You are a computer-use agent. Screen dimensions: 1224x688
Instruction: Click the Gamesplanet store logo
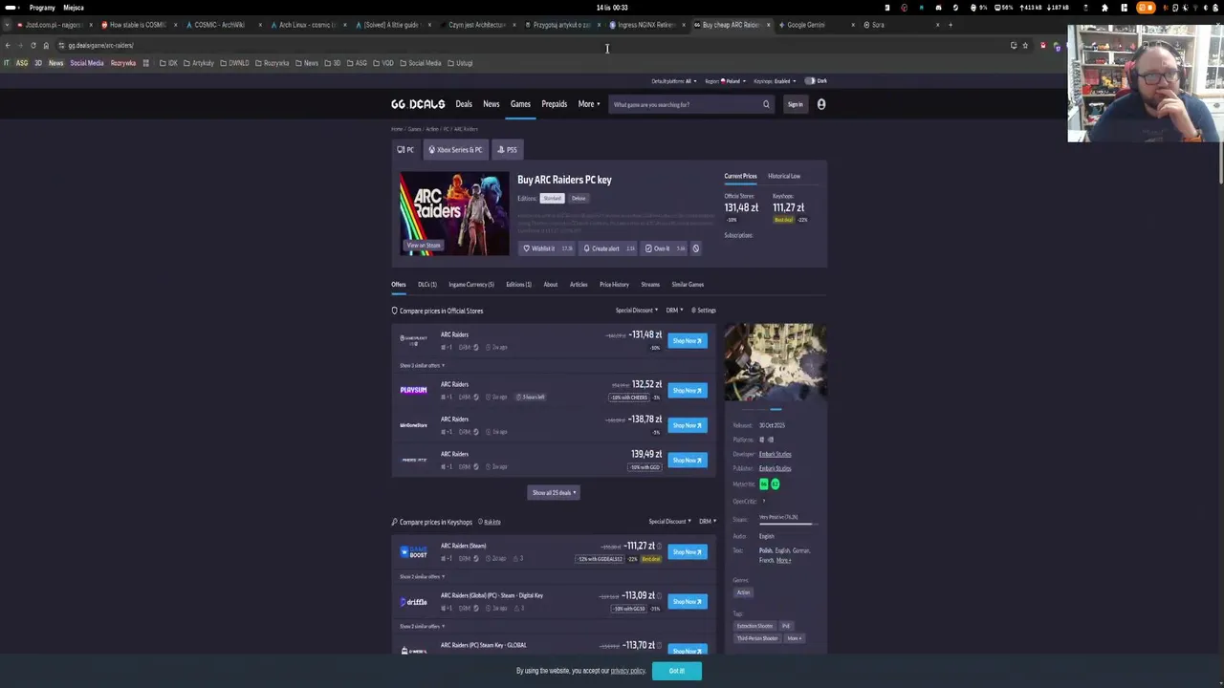pyautogui.click(x=413, y=339)
